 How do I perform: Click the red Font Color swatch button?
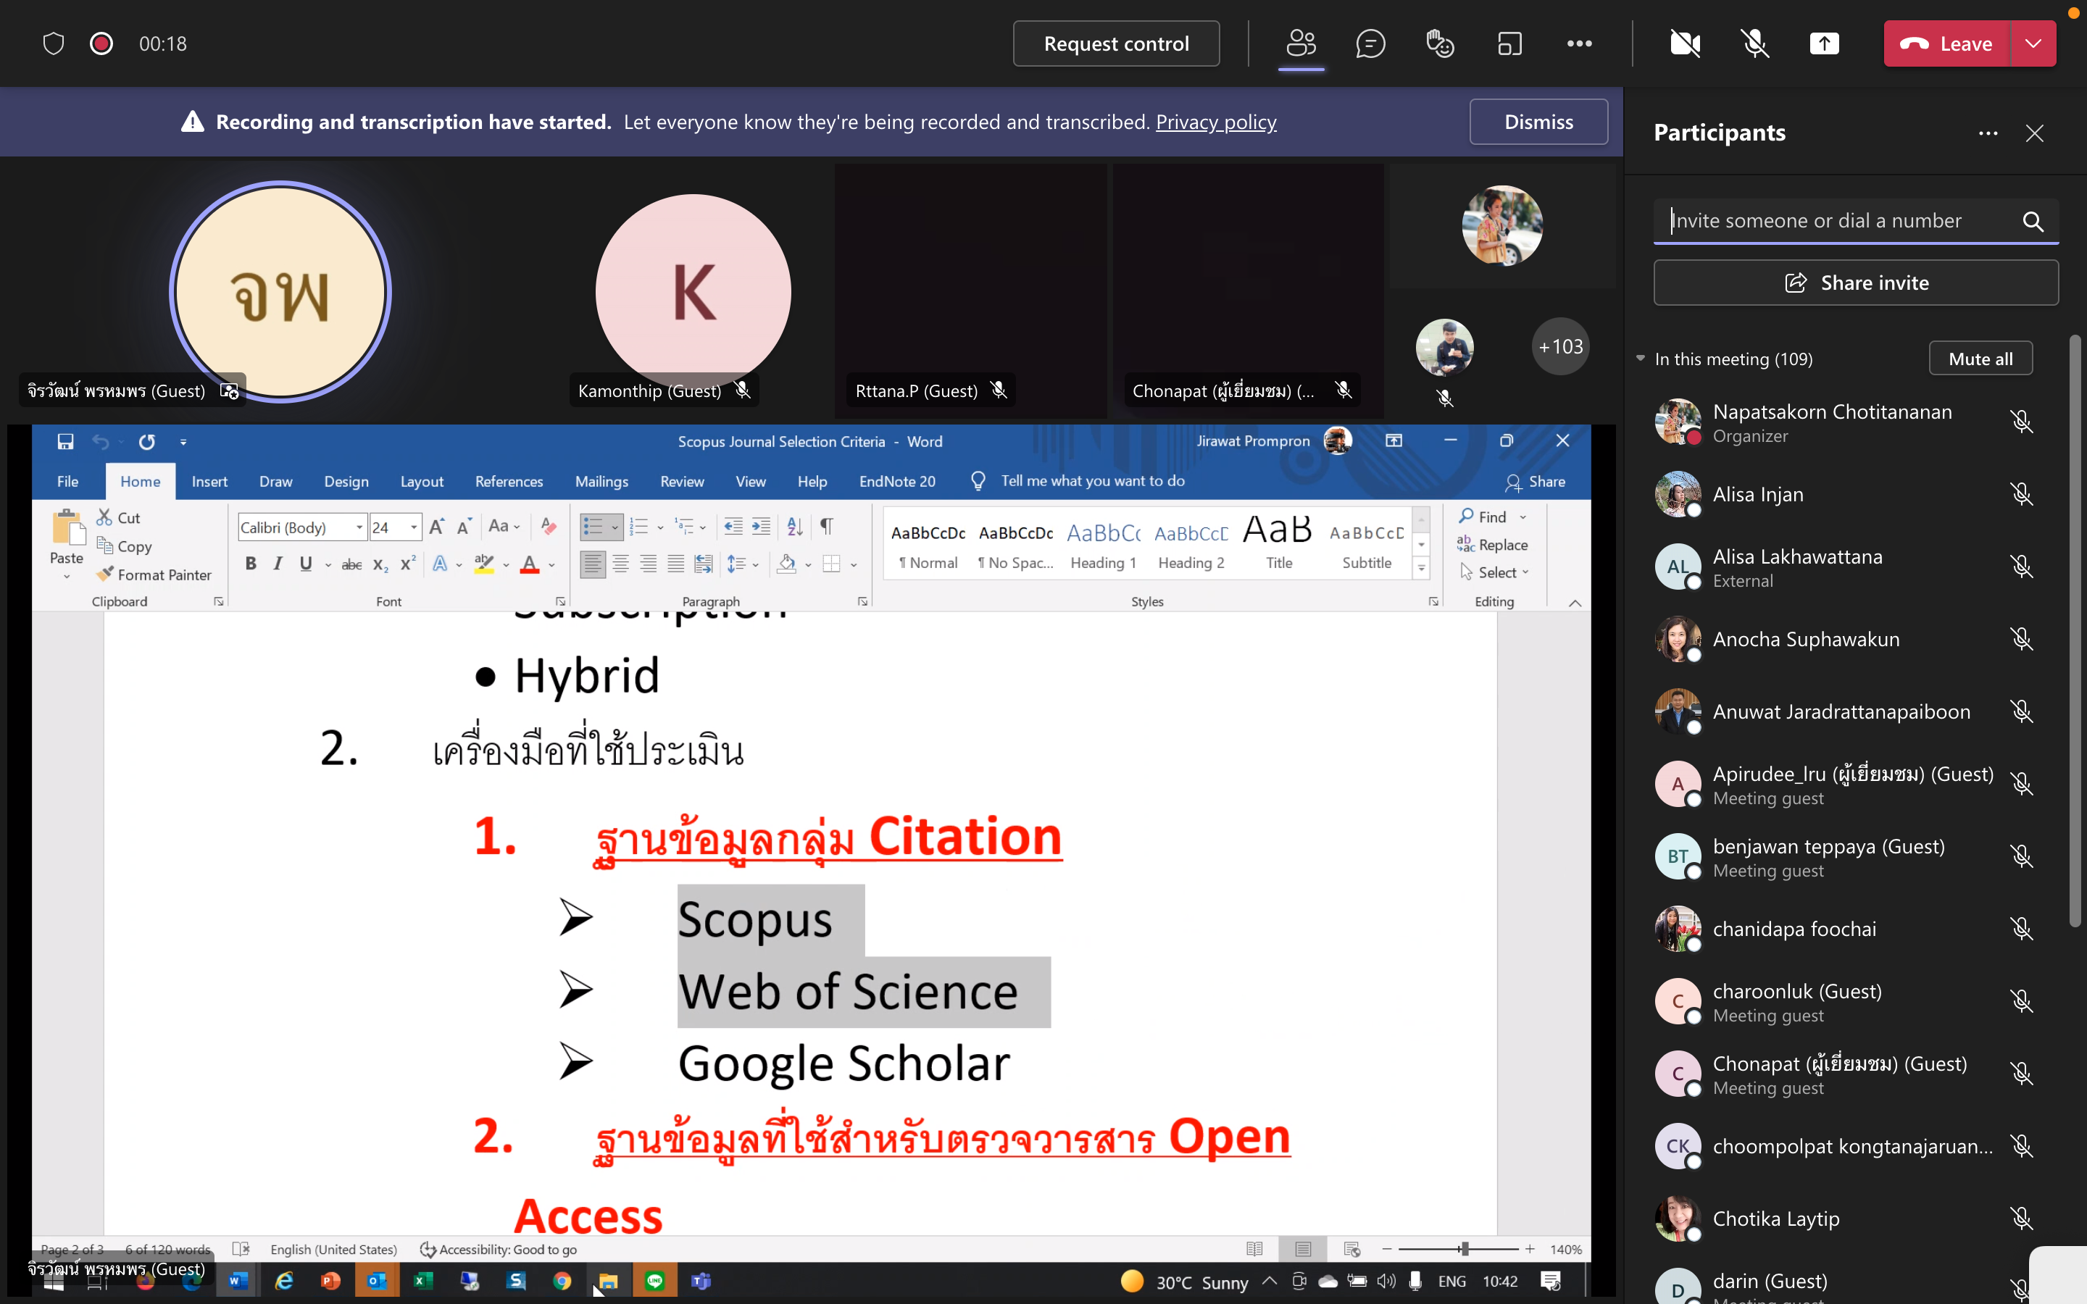click(530, 564)
